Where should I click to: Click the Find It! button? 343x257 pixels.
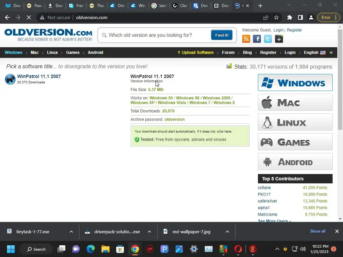click(222, 35)
